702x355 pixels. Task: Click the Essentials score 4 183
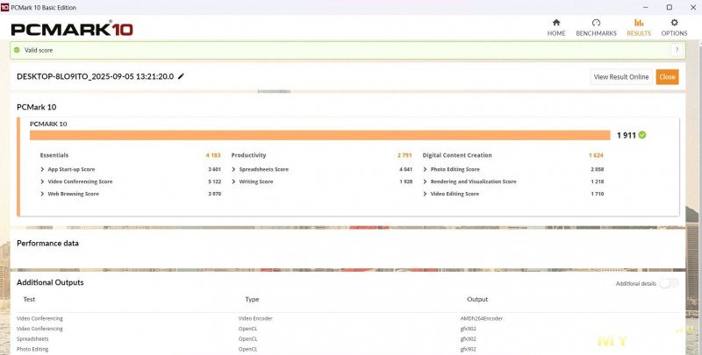[x=213, y=155]
